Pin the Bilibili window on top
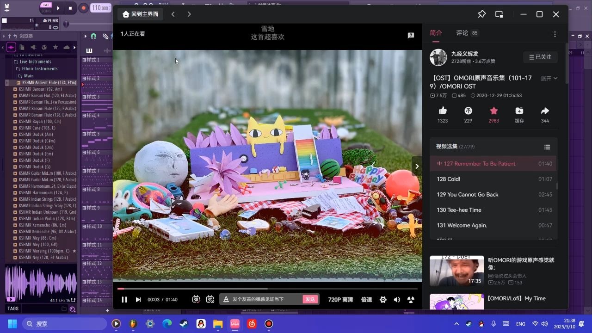The height and width of the screenshot is (333, 592). pyautogui.click(x=481, y=14)
